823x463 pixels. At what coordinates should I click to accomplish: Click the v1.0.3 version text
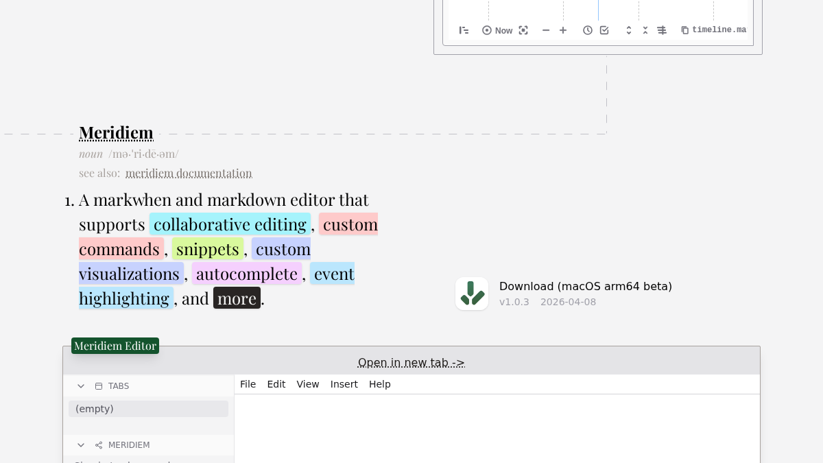(514, 302)
